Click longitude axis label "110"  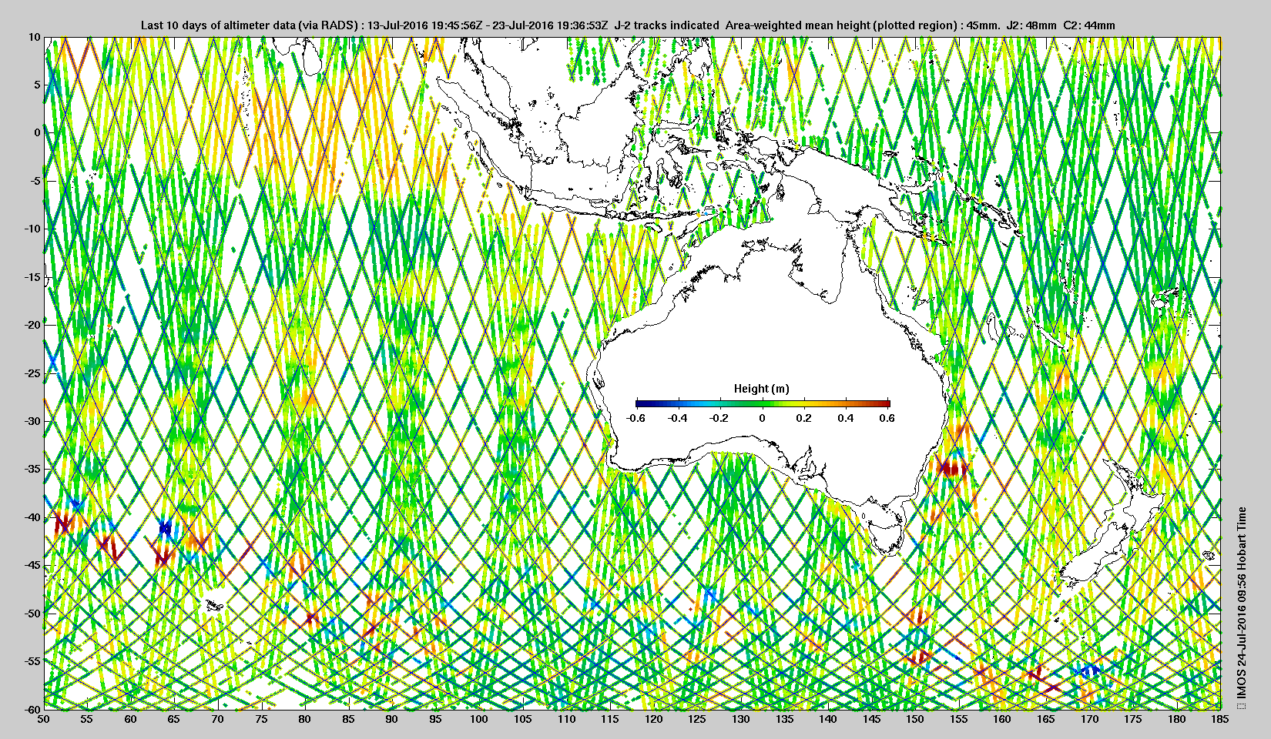[567, 719]
